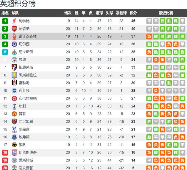Sort by 净胜球 column header
Viewport: 187px width, 170px height.
click(x=121, y=13)
